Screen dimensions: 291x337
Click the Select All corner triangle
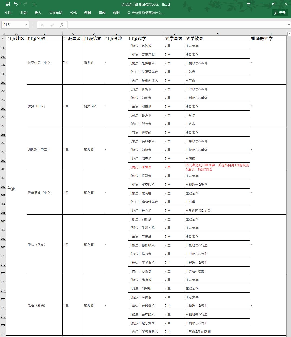click(3, 34)
